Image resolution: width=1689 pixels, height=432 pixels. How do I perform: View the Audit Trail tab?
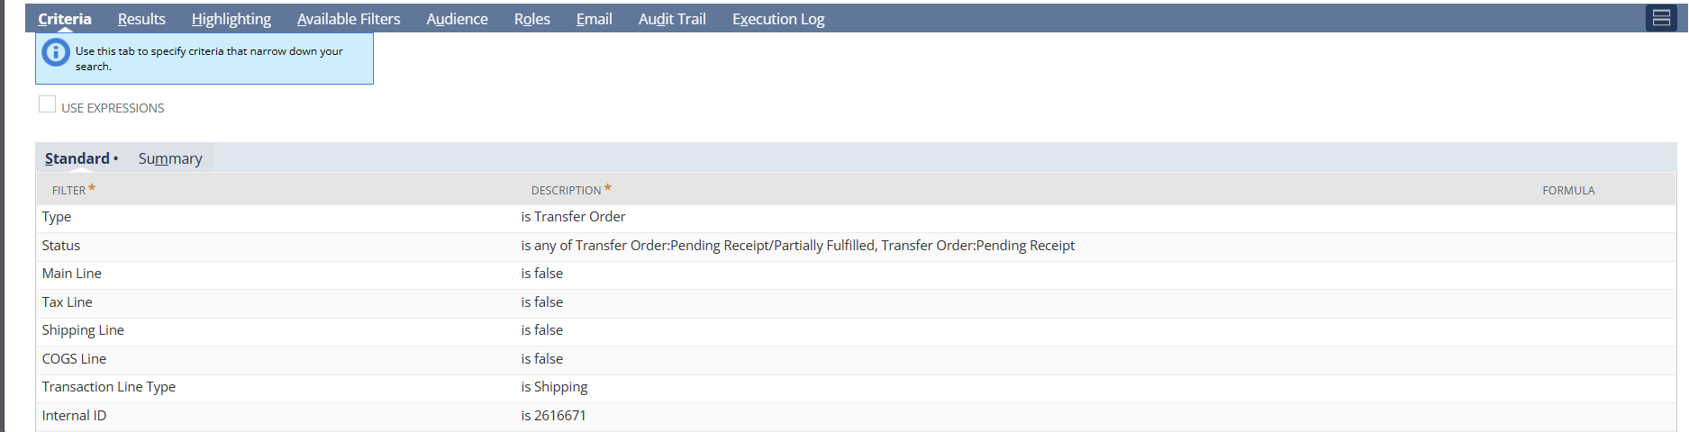pyautogui.click(x=672, y=19)
